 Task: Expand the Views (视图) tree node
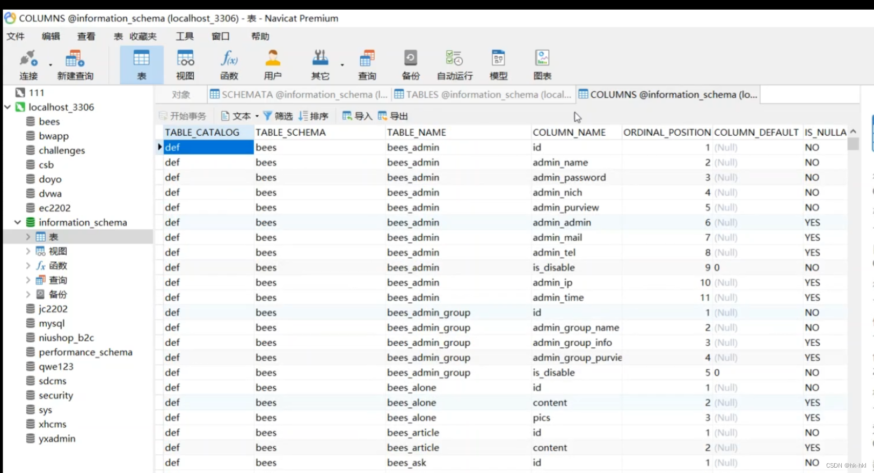(x=28, y=251)
